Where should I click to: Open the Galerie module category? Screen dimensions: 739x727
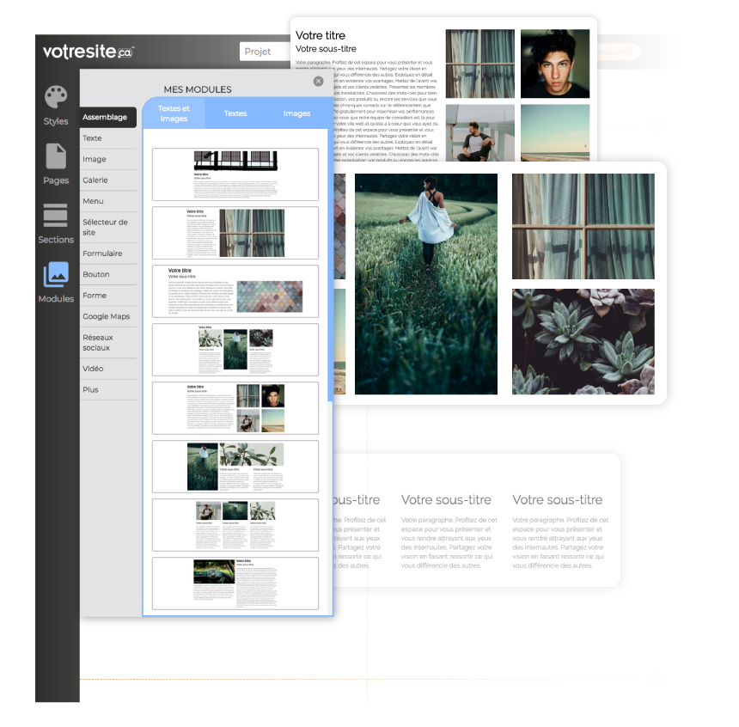click(95, 180)
